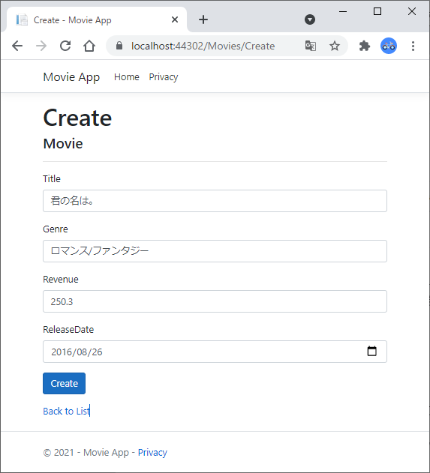Click into the Title input field

[x=215, y=201]
